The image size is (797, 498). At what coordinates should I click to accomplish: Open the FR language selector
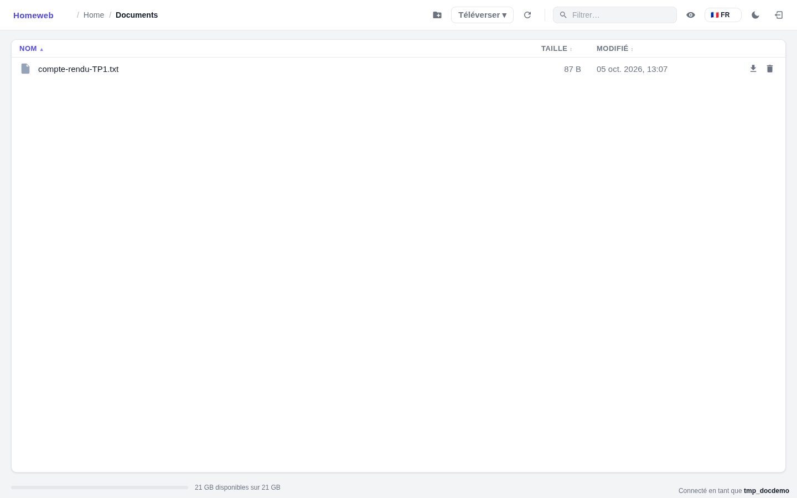tap(723, 15)
